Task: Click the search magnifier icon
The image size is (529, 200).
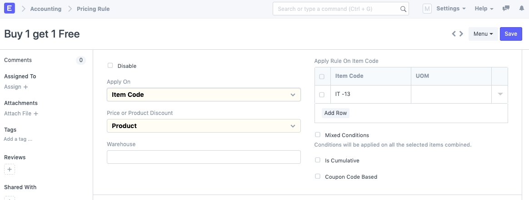Action: pyautogui.click(x=403, y=9)
